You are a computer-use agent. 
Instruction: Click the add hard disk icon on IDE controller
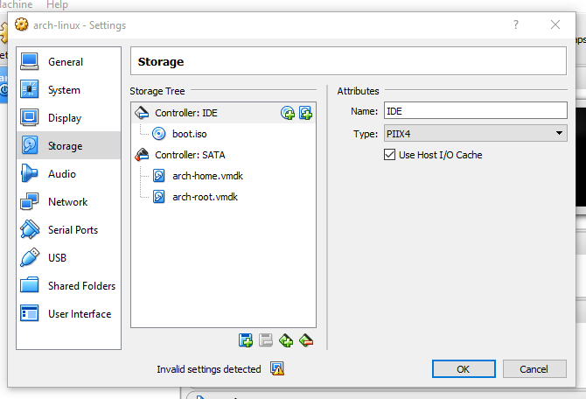click(306, 113)
